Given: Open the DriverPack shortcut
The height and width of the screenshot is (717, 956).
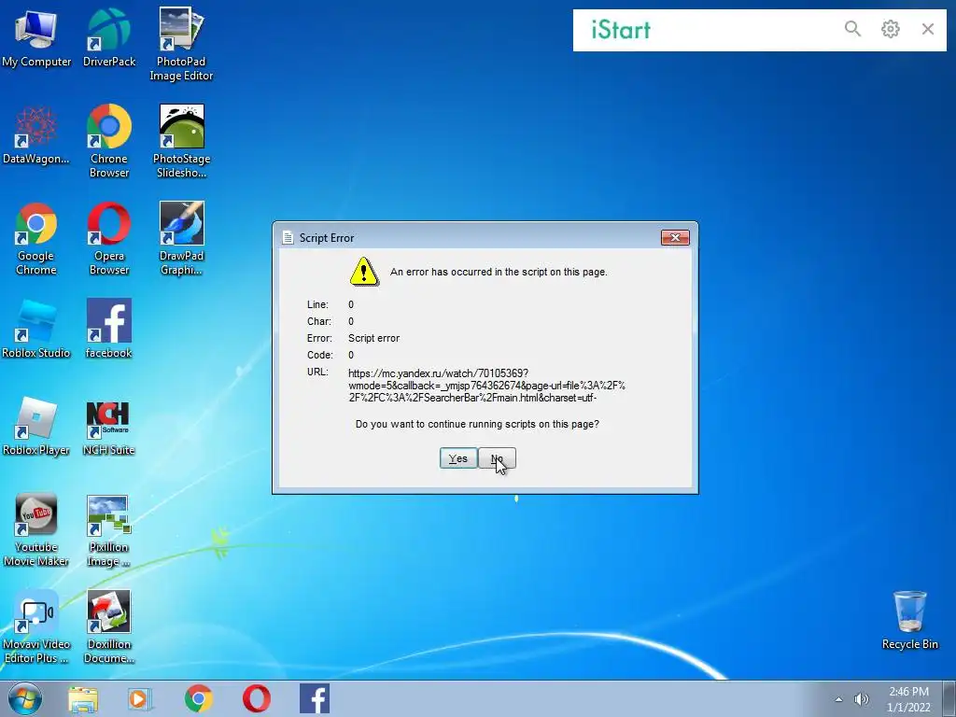Looking at the screenshot, I should click(109, 37).
